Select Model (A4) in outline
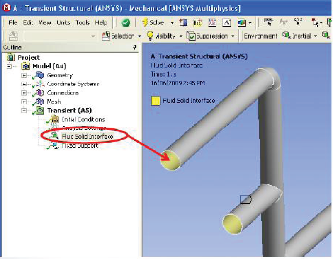 49,66
